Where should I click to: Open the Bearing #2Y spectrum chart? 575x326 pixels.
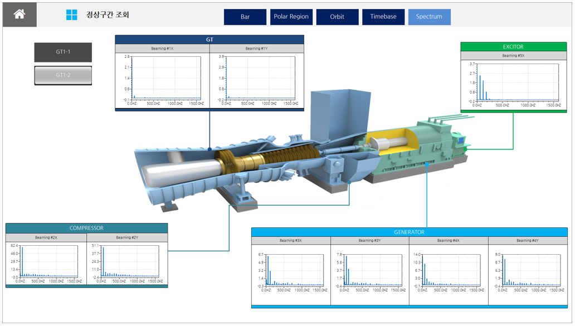(127, 263)
